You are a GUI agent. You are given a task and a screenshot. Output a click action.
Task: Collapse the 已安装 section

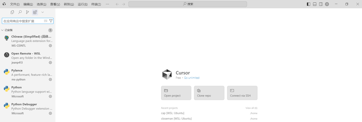click(x=28, y=30)
